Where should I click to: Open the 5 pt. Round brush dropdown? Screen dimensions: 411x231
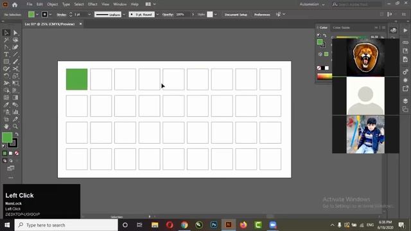[x=157, y=14]
